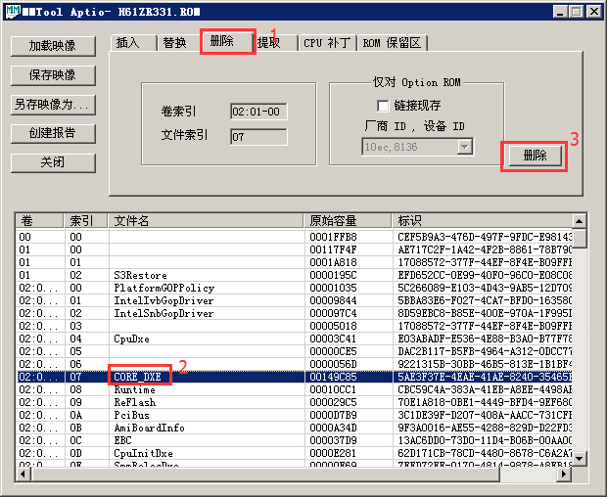Click size value 0001FFB8
The width and height of the screenshot is (607, 497).
333,237
